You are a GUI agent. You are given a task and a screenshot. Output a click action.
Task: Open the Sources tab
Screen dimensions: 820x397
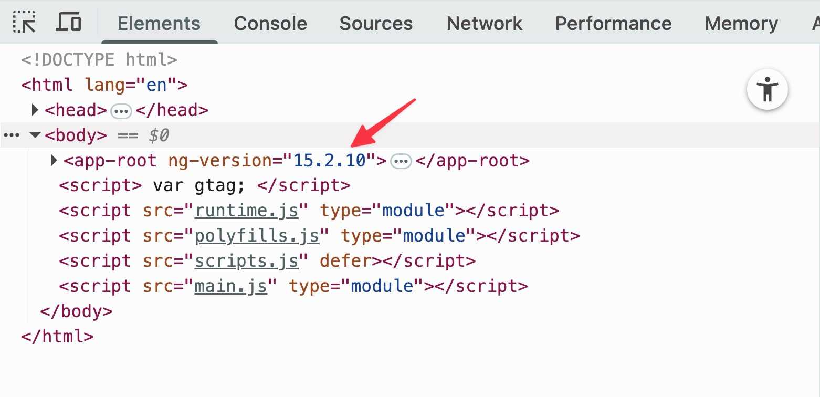pyautogui.click(x=376, y=23)
